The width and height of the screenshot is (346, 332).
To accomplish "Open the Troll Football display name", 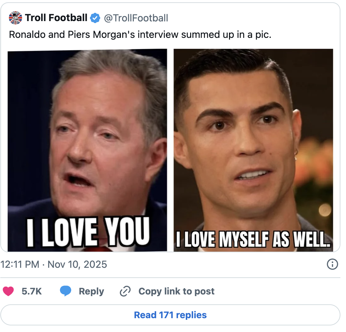I will point(56,18).
